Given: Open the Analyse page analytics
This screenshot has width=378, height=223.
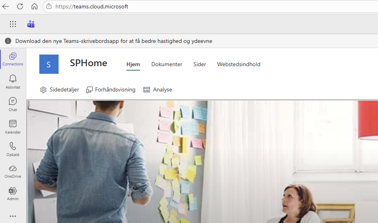Looking at the screenshot, I should click(x=158, y=90).
